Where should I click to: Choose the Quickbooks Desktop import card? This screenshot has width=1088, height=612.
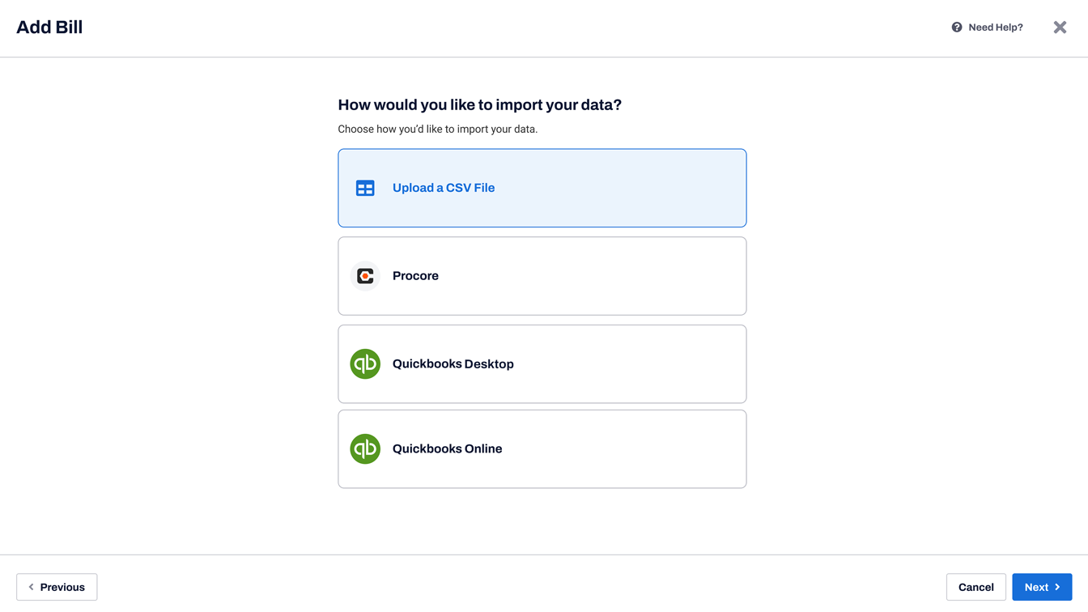(542, 364)
